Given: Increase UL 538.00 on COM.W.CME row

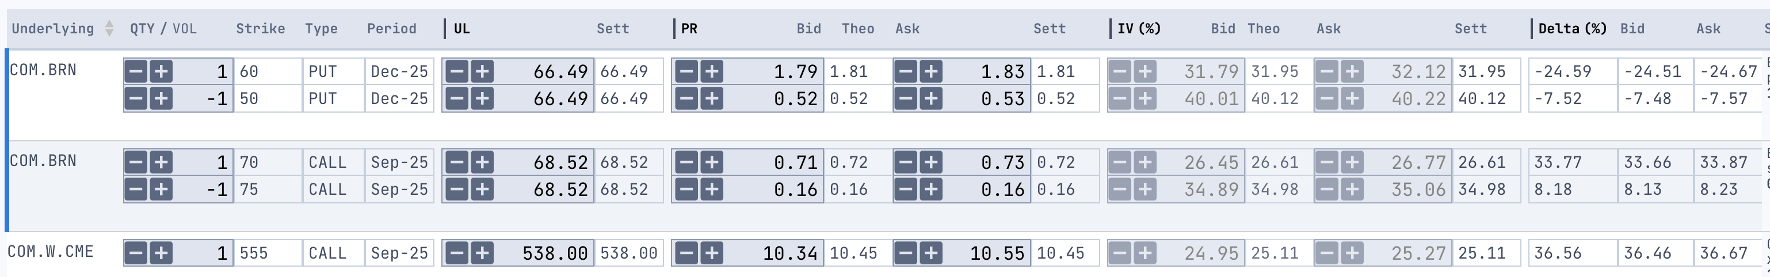Looking at the screenshot, I should pos(482,253).
